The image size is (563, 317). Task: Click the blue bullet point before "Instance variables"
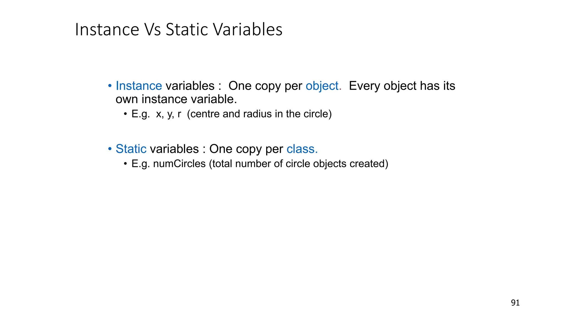[110, 86]
